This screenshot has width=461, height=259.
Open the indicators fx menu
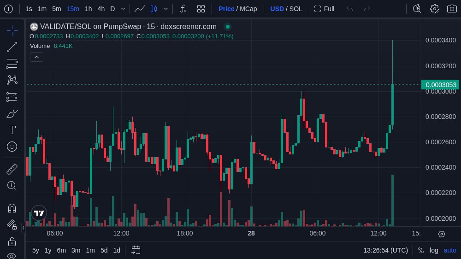[x=183, y=9]
